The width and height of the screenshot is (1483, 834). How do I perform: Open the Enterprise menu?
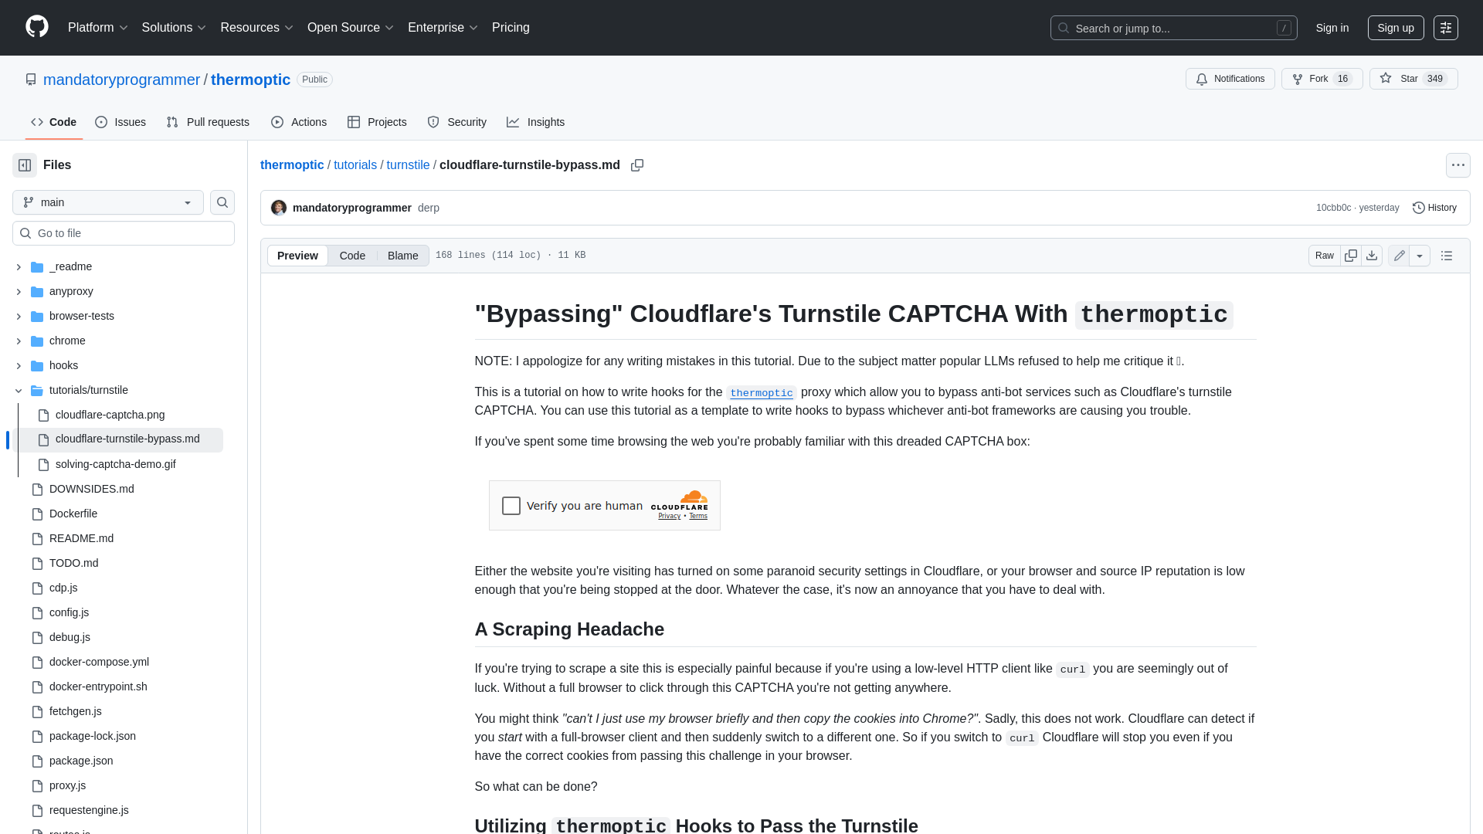click(x=443, y=28)
